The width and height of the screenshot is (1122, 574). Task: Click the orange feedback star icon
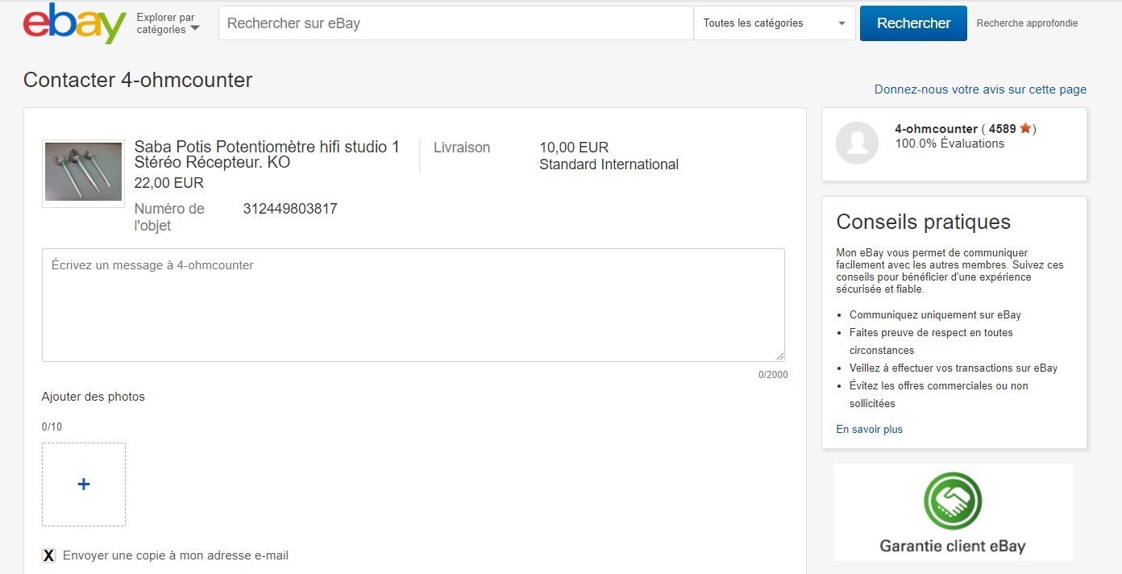point(1025,128)
